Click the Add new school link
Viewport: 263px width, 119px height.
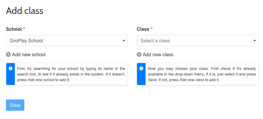click(x=29, y=54)
